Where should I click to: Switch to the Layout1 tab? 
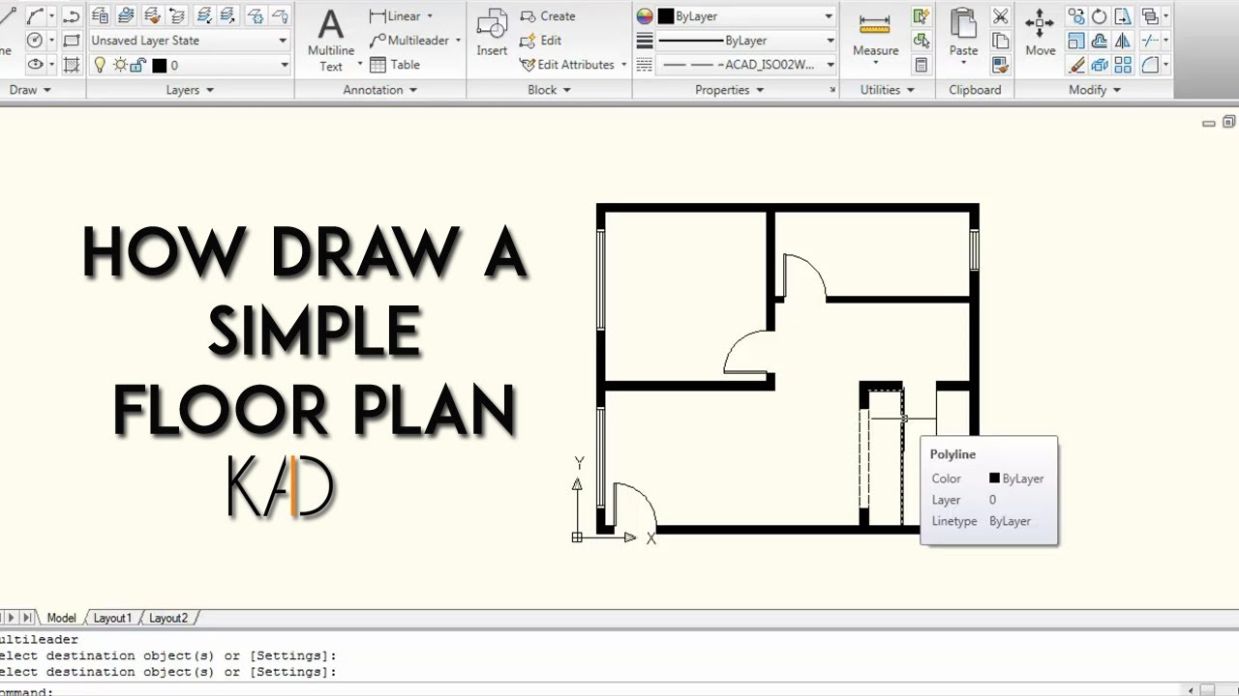[x=111, y=618]
